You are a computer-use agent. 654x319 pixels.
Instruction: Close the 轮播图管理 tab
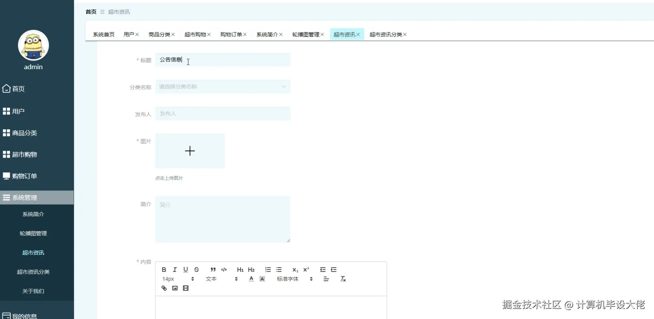[x=322, y=34]
